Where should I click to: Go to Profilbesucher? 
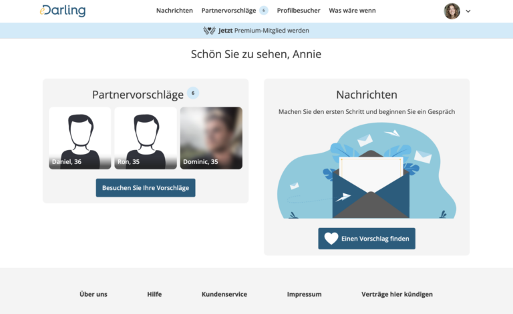299,11
